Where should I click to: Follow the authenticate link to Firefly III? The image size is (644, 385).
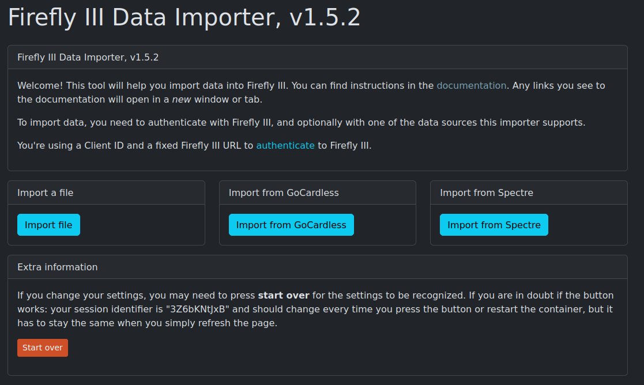285,145
